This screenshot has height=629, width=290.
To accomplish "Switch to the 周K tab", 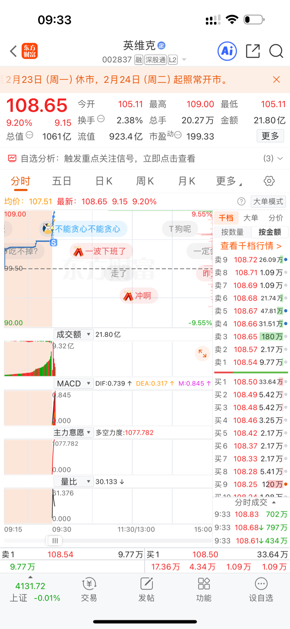I will [145, 181].
